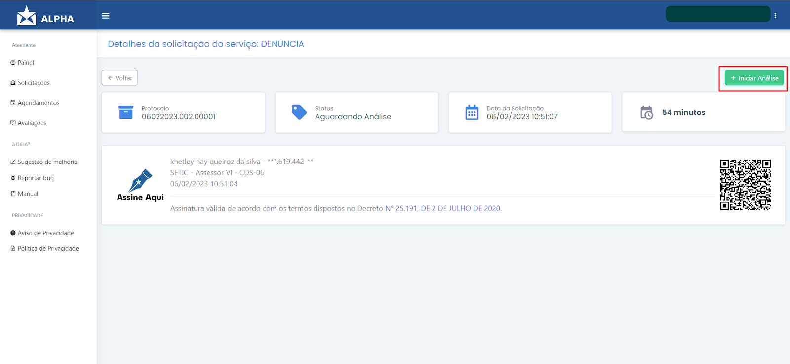This screenshot has width=790, height=364.
Task: Click the calendar-clock icon beside 54 minutos
Action: 646,113
